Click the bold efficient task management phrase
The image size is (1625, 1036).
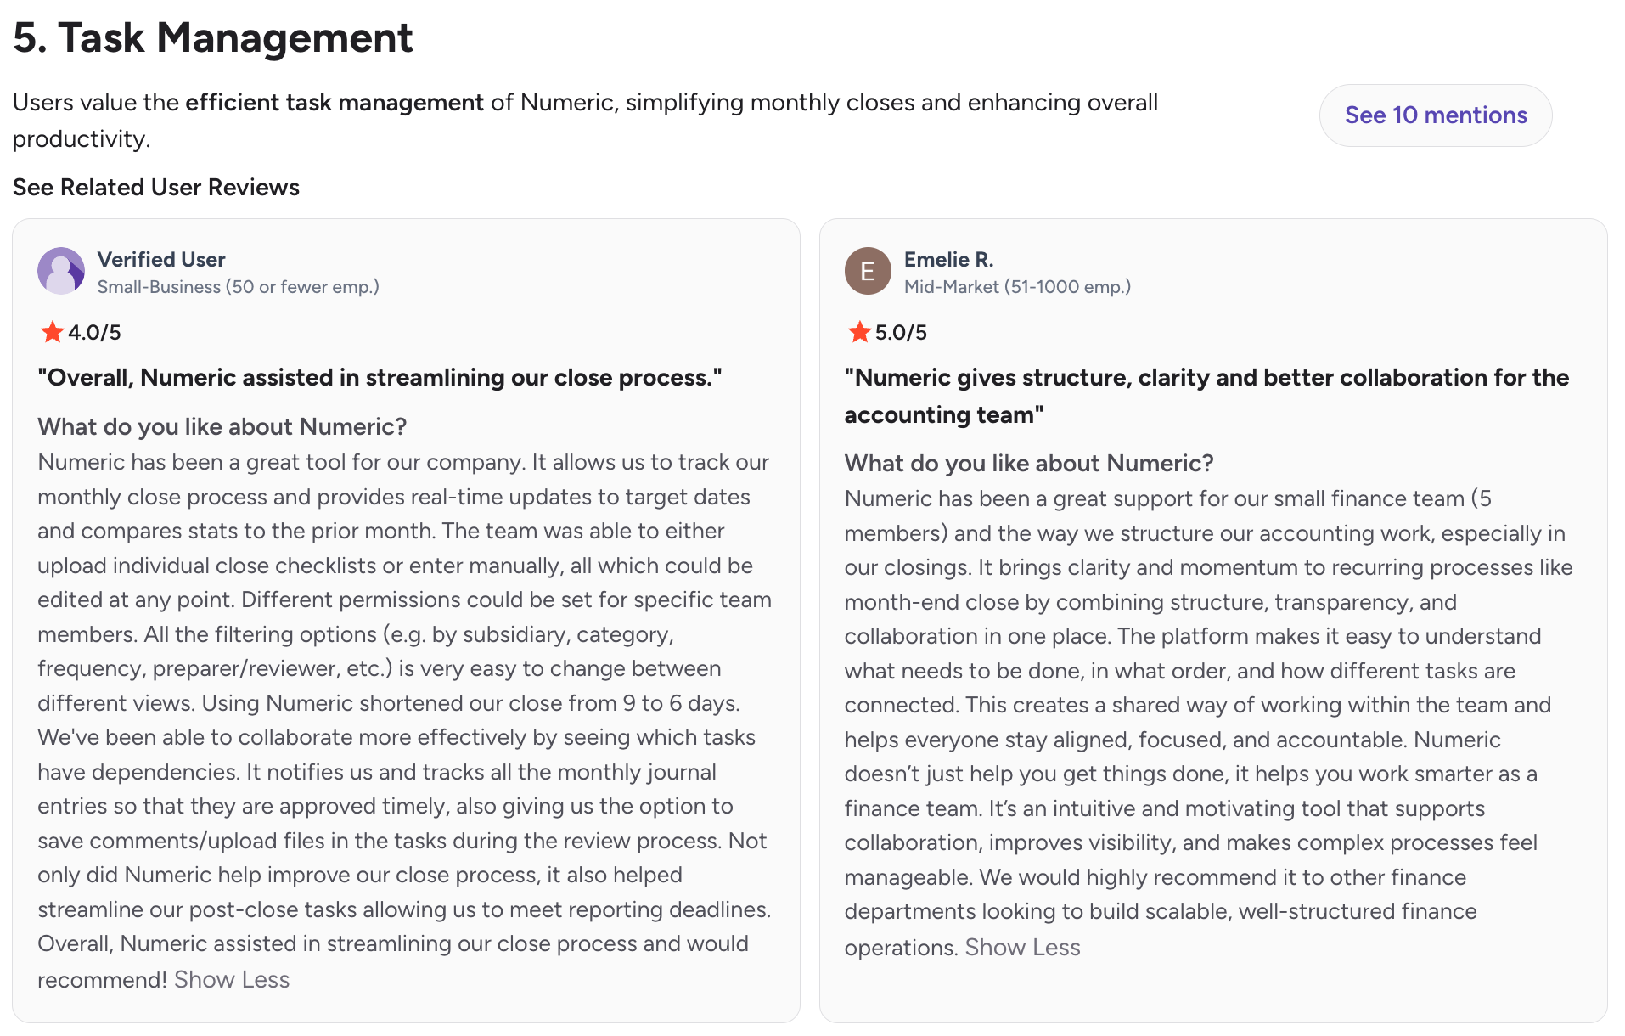(x=335, y=103)
